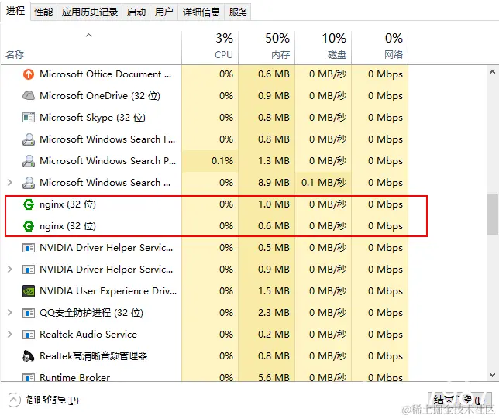Image resolution: width=499 pixels, height=419 pixels.
Task: Click the 1.5 MB memory cell
Action: (x=267, y=291)
